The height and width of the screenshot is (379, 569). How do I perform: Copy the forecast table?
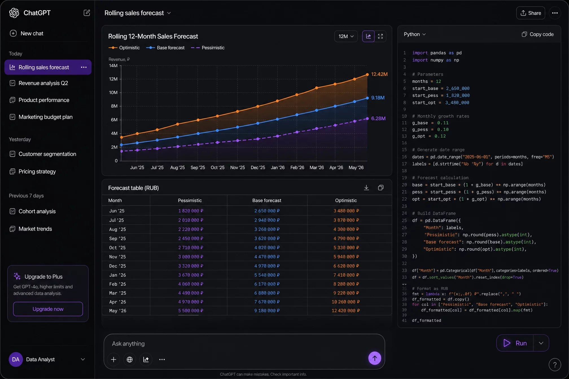tap(381, 188)
